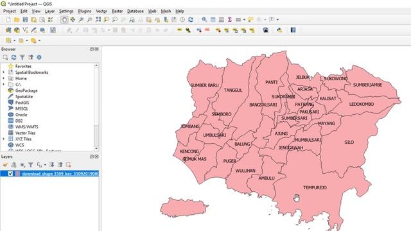Click the pink layer symbol swatch
The image size is (411, 231).
point(17,174)
